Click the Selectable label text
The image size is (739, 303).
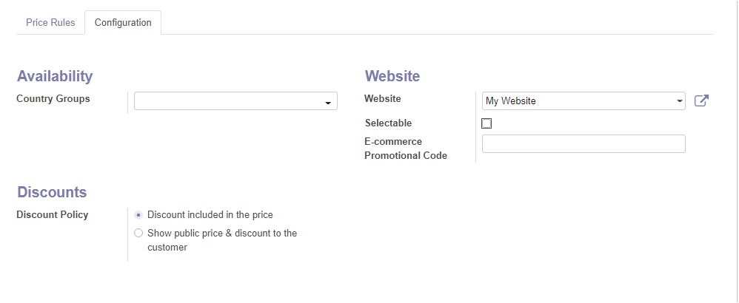tap(388, 123)
